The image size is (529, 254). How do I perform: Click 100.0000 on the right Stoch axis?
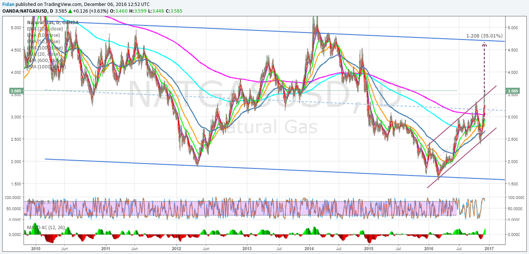coord(517,197)
